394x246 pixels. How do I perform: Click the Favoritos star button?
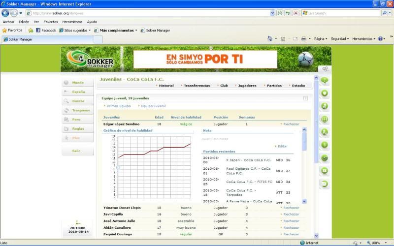click(12, 30)
